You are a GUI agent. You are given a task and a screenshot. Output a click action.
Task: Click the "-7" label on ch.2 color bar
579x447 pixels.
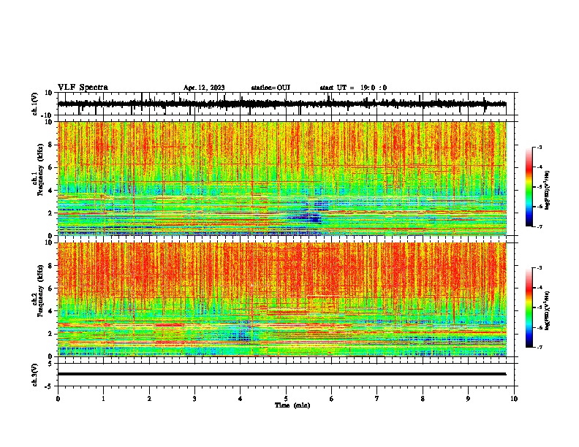pyautogui.click(x=539, y=347)
